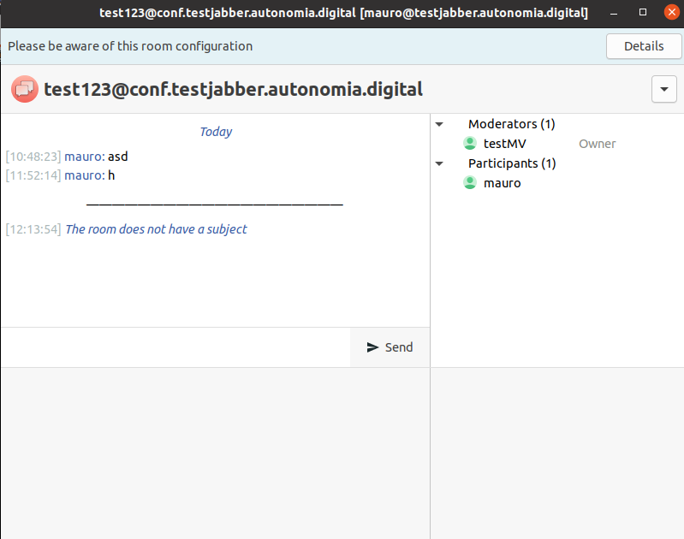Click the room configuration notice text
Image resolution: width=684 pixels, height=539 pixels.
pos(130,46)
